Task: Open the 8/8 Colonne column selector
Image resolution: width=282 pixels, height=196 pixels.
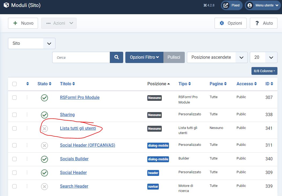Action: tap(264, 71)
